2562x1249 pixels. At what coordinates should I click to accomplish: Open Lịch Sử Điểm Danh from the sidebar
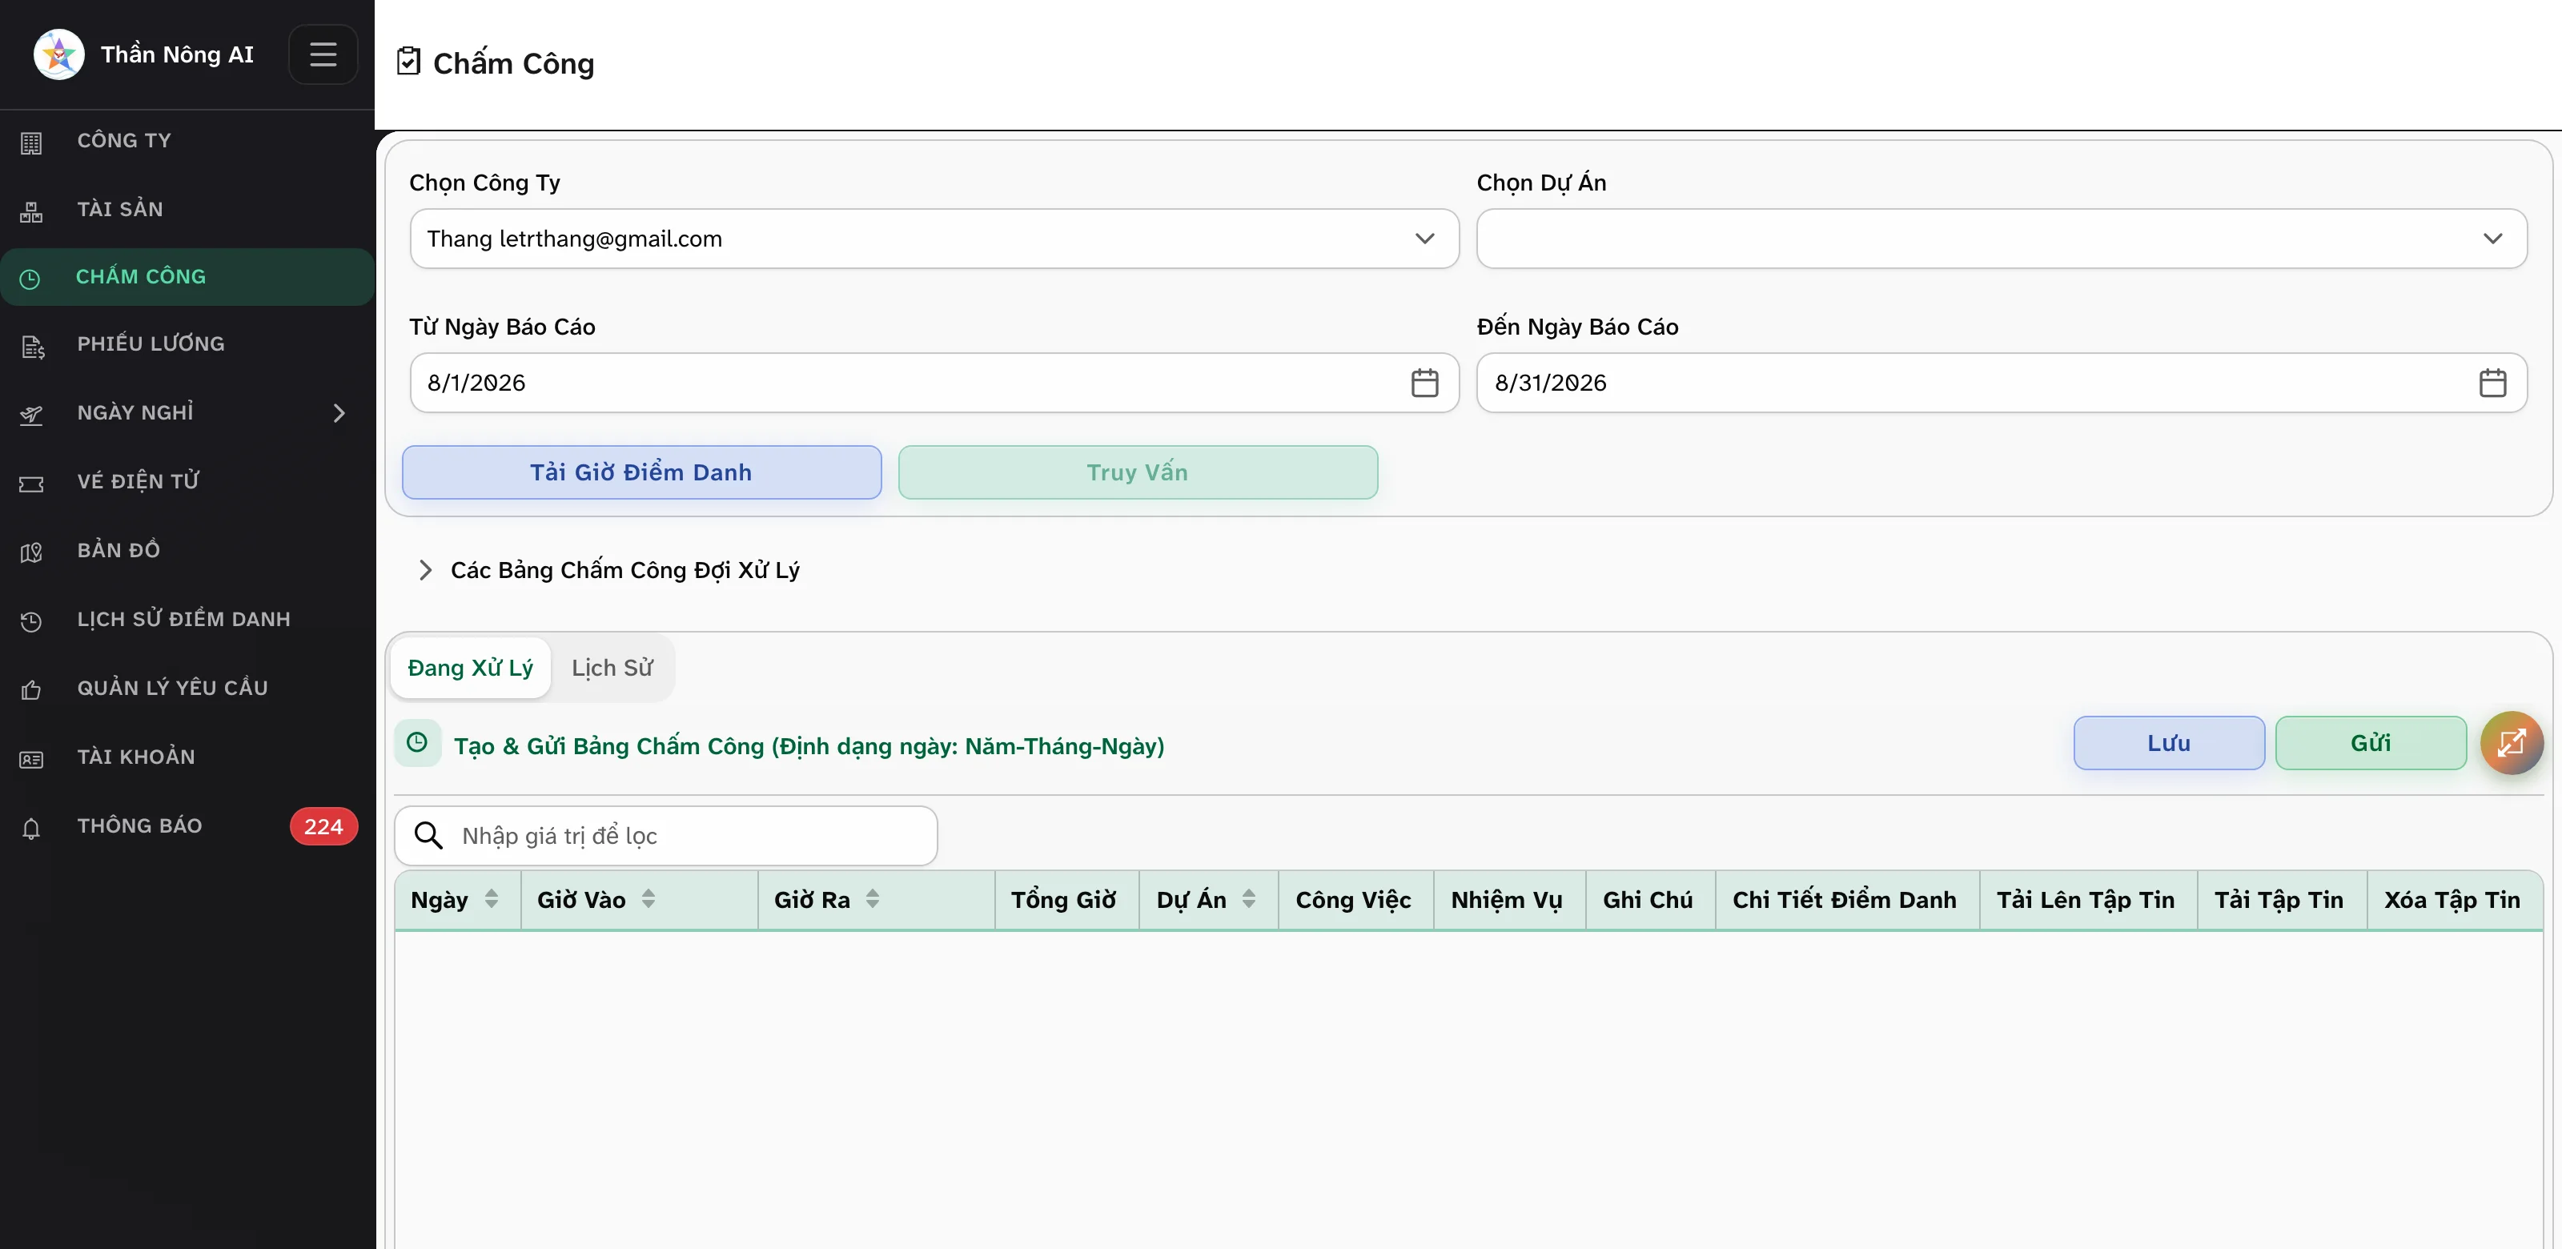(x=187, y=620)
